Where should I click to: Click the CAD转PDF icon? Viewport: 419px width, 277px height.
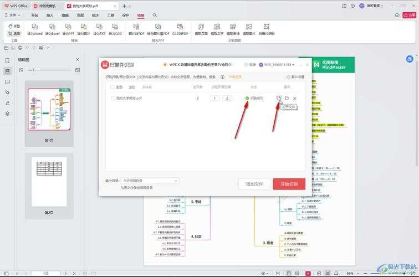(x=180, y=29)
